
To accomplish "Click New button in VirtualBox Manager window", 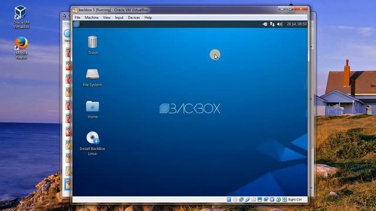I will click(x=67, y=36).
